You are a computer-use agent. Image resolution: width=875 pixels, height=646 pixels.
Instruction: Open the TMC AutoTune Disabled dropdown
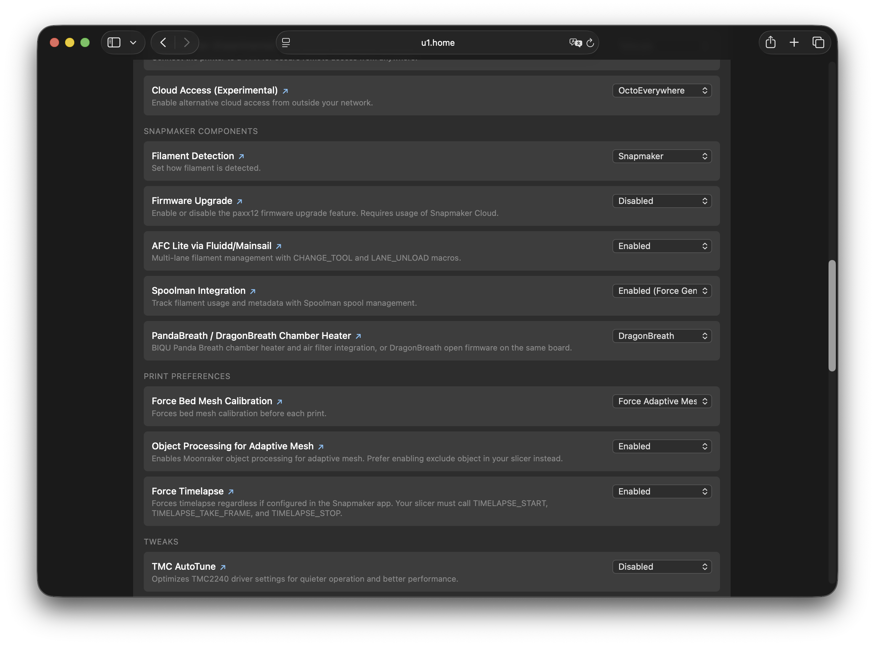(x=662, y=567)
